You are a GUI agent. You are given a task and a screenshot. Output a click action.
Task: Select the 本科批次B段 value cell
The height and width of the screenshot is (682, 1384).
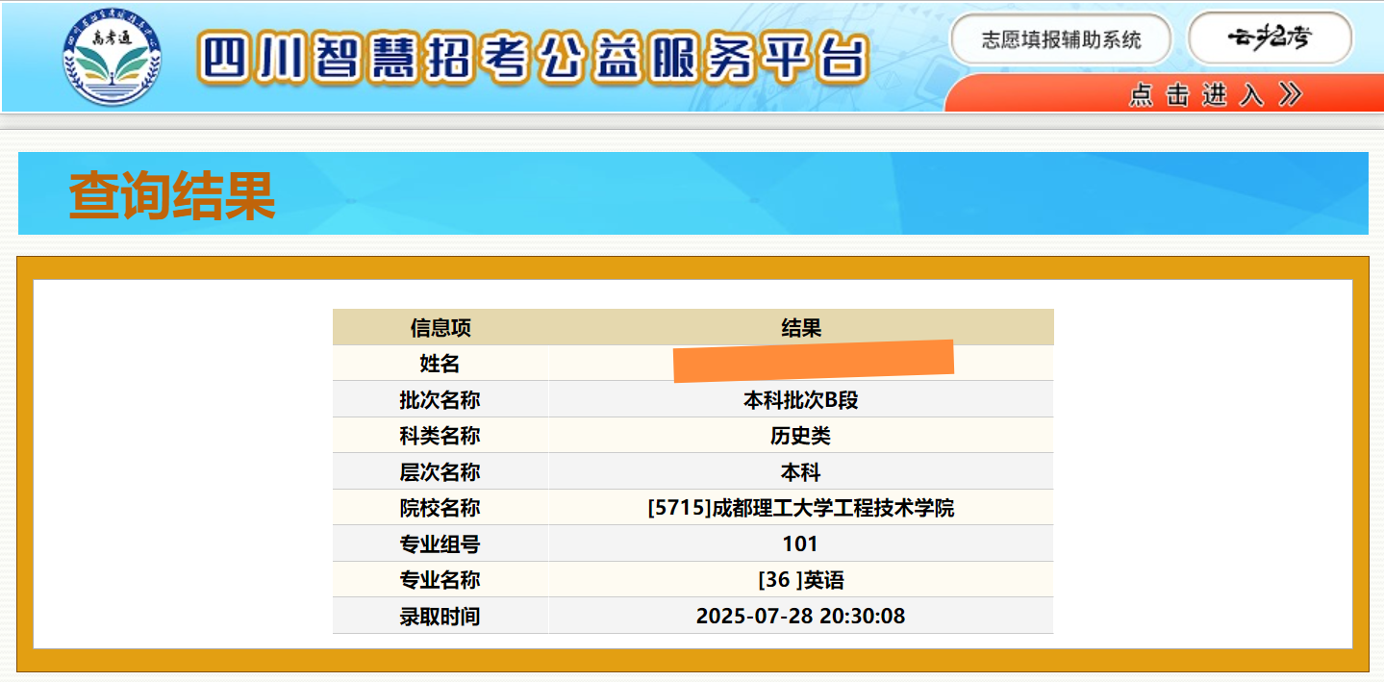801,400
